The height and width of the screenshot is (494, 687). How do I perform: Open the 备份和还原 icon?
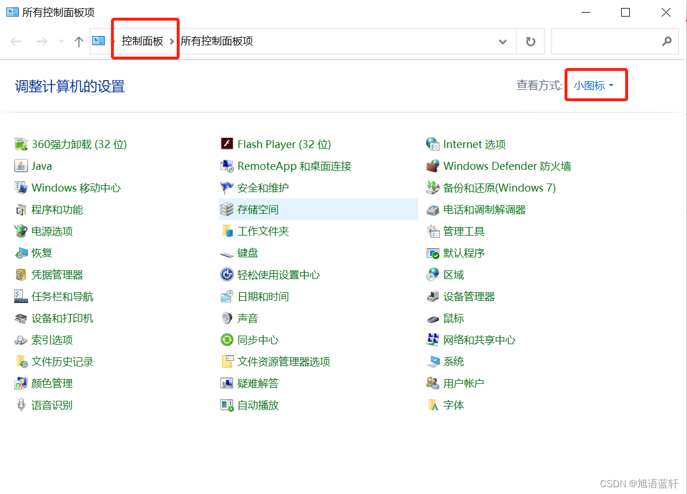(x=433, y=188)
